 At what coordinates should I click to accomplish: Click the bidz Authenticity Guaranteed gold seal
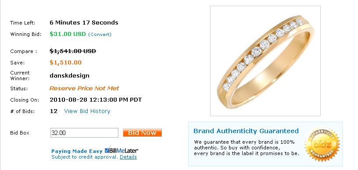click(x=322, y=144)
